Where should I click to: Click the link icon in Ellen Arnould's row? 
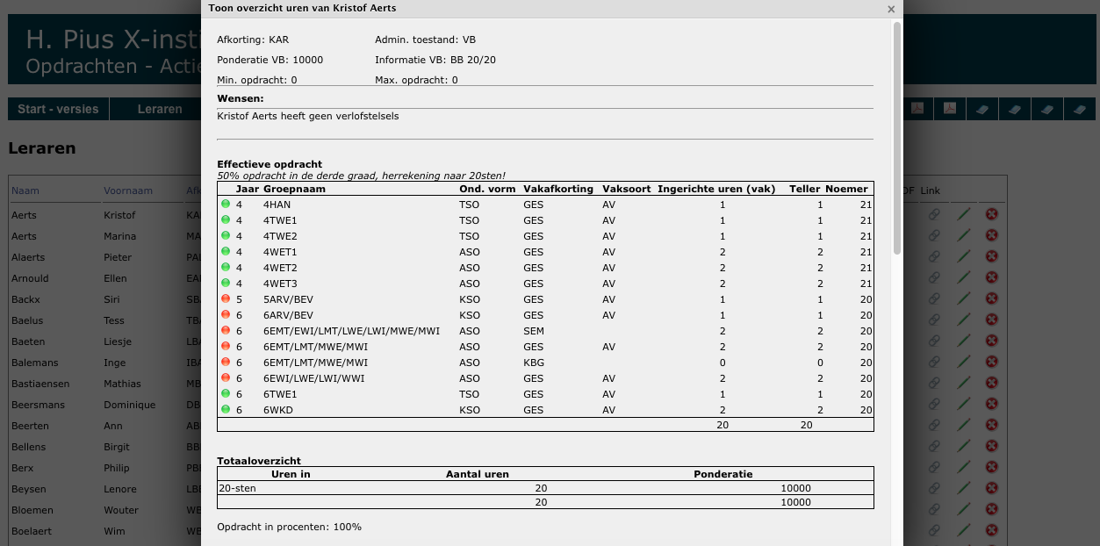[935, 277]
